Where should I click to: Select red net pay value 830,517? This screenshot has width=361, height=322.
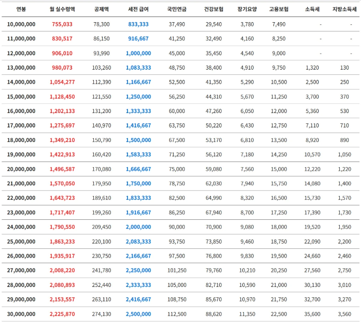click(x=62, y=39)
